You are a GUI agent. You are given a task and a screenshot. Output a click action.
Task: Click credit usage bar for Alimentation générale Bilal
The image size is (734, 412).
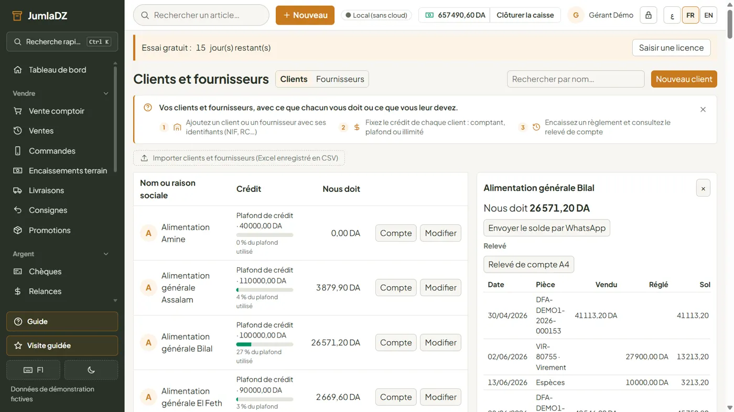[x=265, y=344]
